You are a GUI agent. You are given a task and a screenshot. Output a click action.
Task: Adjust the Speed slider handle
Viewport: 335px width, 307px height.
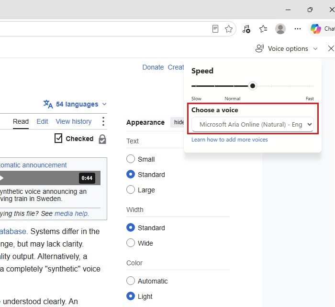[x=253, y=86]
